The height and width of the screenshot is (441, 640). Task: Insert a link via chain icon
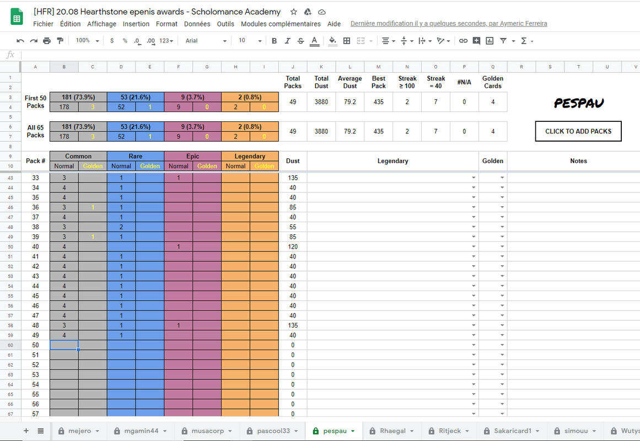point(463,41)
